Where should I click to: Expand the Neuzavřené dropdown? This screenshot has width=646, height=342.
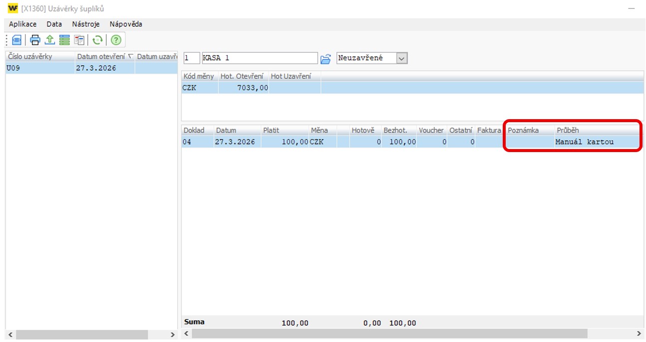tap(401, 58)
